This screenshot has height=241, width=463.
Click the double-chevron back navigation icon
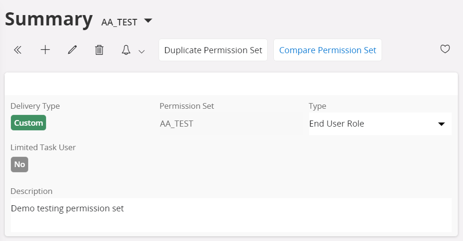coord(18,50)
